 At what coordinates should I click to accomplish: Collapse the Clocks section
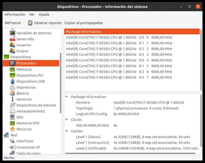67,120
